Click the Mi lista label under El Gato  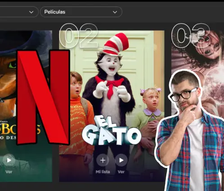tap(103, 172)
